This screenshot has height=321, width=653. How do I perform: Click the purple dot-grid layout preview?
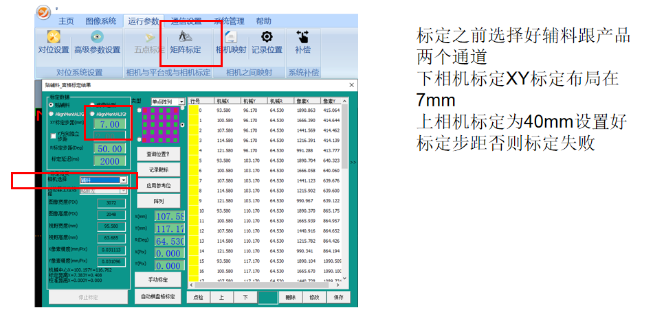[x=161, y=126]
